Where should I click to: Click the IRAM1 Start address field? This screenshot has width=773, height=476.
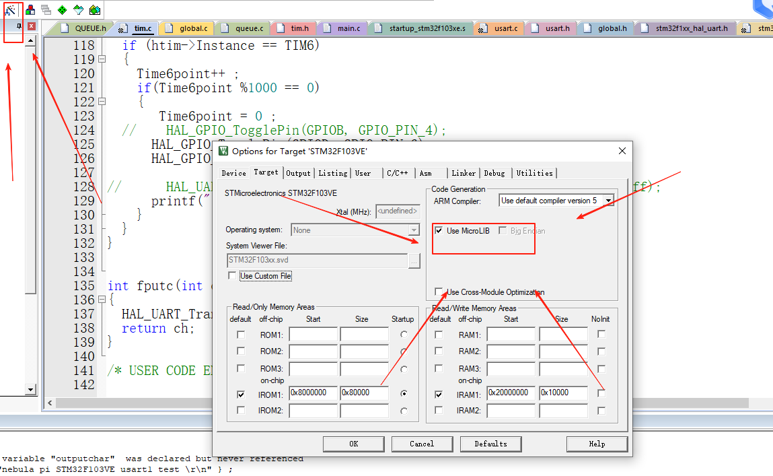[511, 393]
